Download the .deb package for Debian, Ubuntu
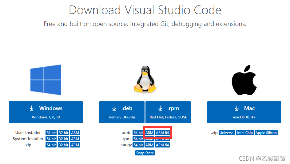Screen dimensions: 290x164 122,112
